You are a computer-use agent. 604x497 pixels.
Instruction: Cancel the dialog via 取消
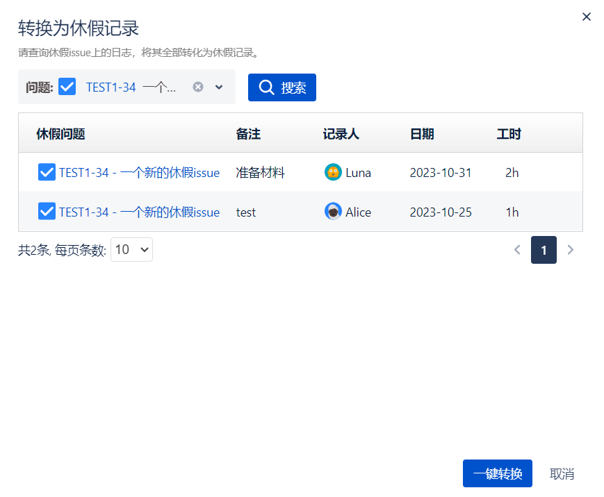[x=562, y=473]
